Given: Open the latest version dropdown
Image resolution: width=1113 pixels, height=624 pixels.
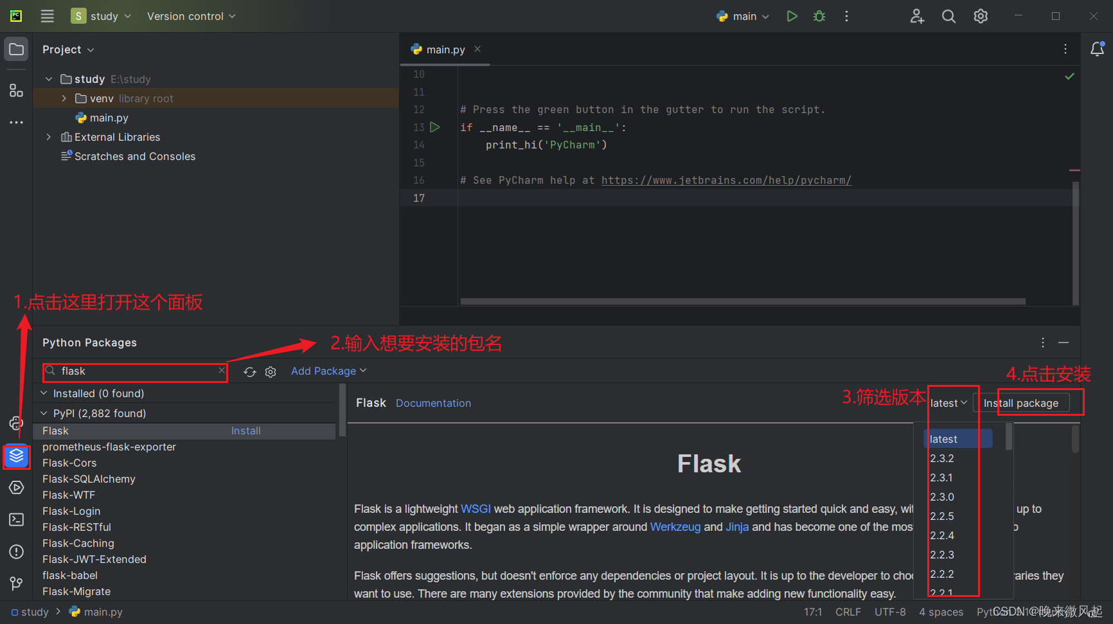Looking at the screenshot, I should click(948, 403).
